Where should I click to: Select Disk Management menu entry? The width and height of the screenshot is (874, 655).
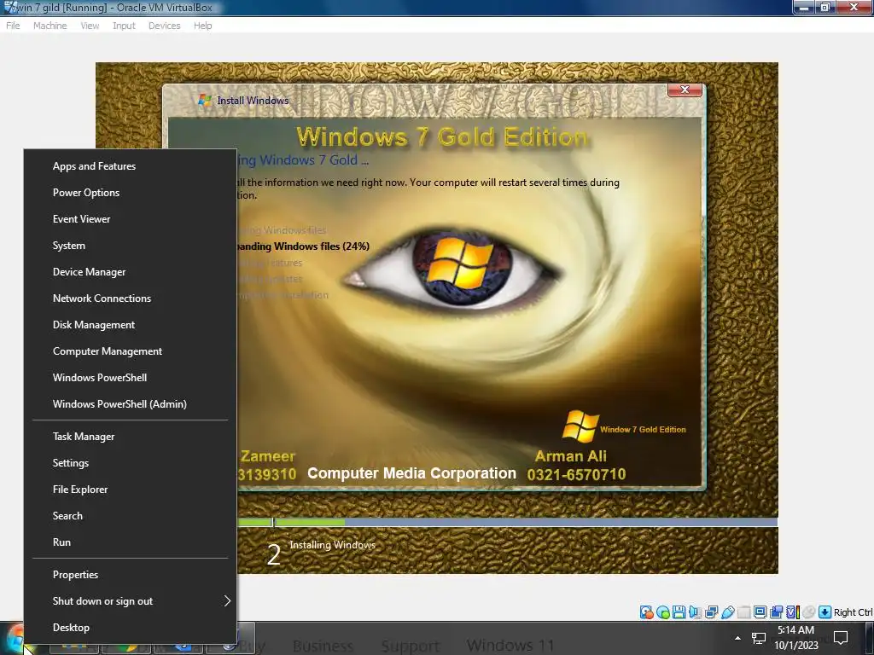pyautogui.click(x=131, y=325)
